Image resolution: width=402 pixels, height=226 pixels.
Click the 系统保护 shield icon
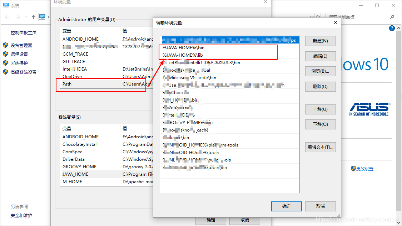click(5, 63)
